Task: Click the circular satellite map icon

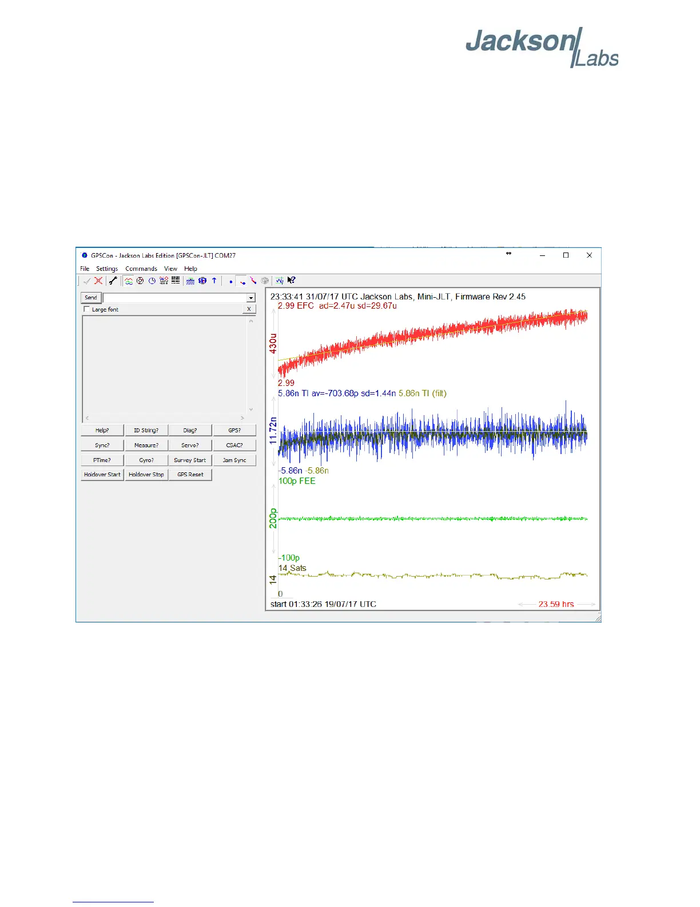Action: coord(140,281)
